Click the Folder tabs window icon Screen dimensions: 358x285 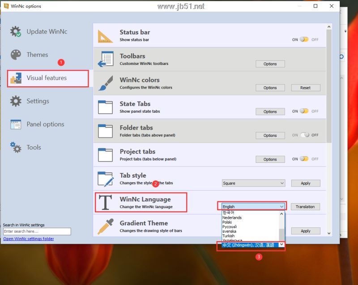pos(105,131)
